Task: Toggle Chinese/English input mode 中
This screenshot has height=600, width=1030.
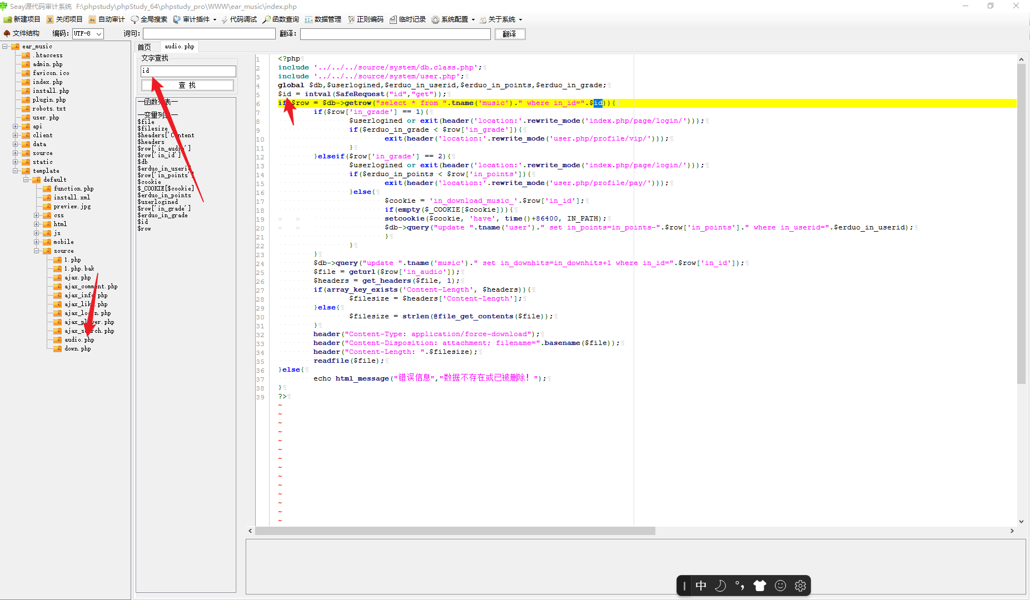Action: [701, 585]
